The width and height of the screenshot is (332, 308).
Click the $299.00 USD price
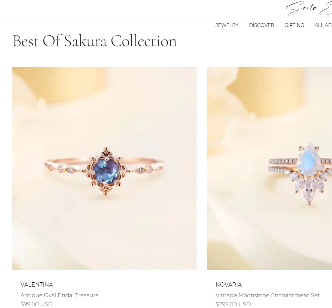(233, 304)
